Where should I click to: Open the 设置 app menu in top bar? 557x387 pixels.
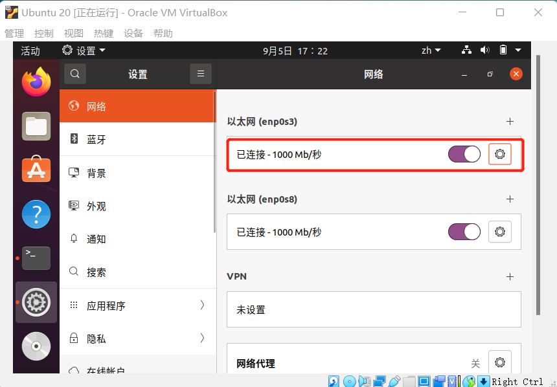click(x=84, y=50)
